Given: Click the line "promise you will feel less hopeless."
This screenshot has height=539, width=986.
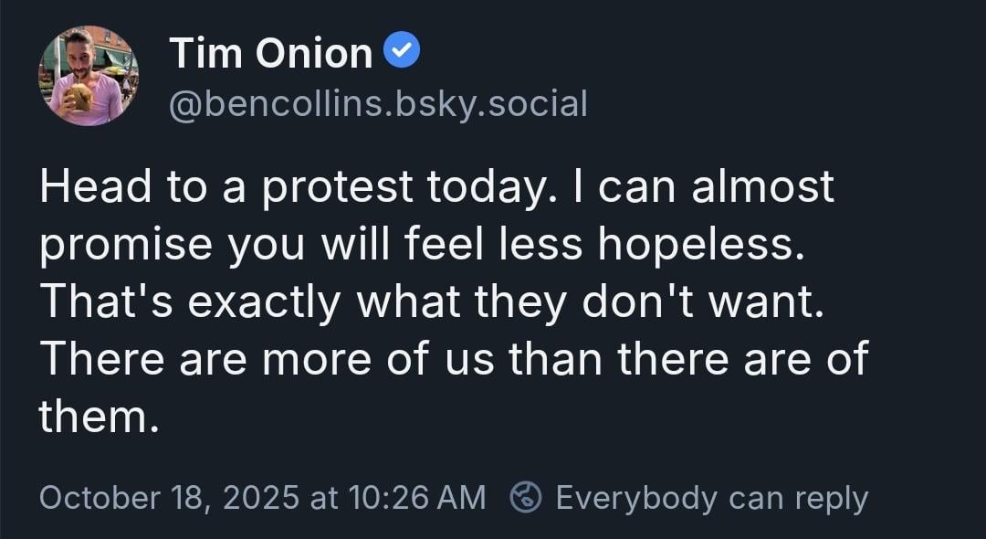Looking at the screenshot, I should point(425,244).
